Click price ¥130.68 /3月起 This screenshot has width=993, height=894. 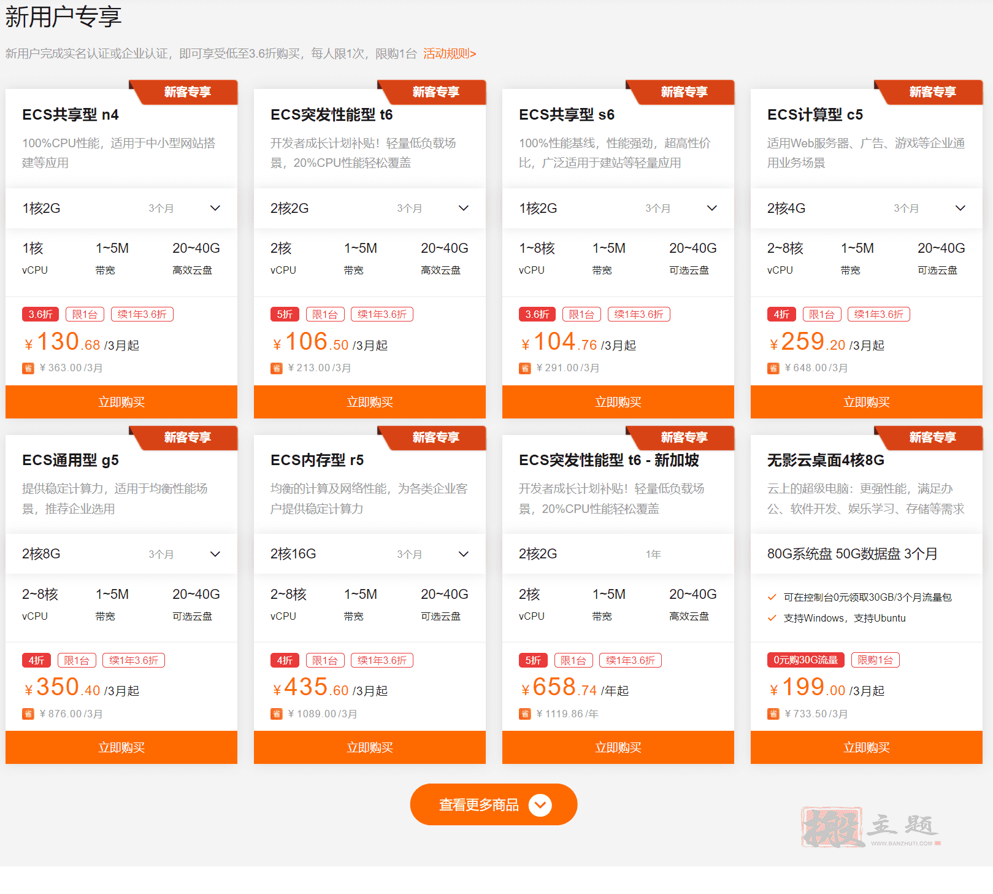pos(81,342)
